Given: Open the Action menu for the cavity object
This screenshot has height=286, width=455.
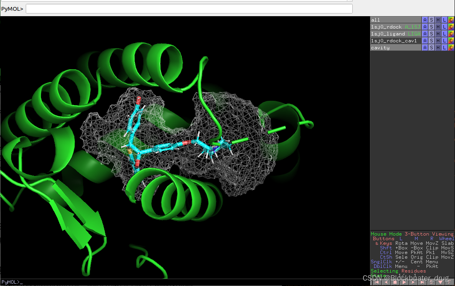Looking at the screenshot, I should click(x=425, y=47).
